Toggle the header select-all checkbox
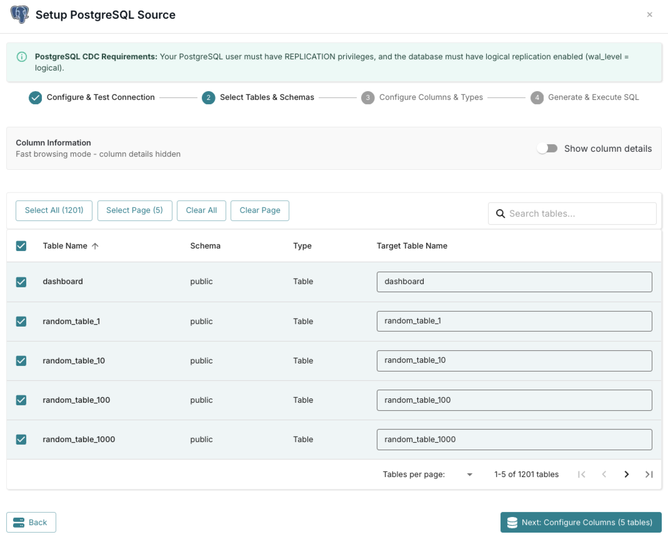Screen dimensions: 668x542 click(x=21, y=246)
